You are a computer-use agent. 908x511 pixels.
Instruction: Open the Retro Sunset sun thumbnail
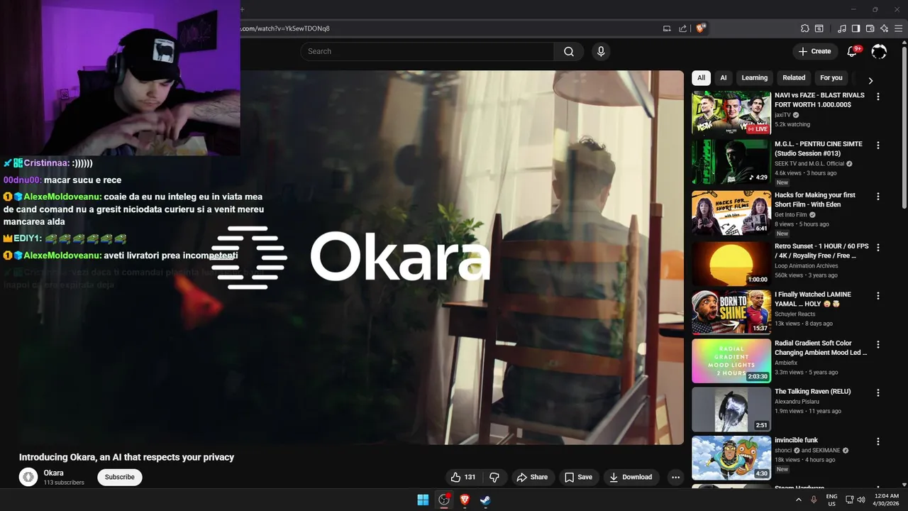tap(731, 264)
